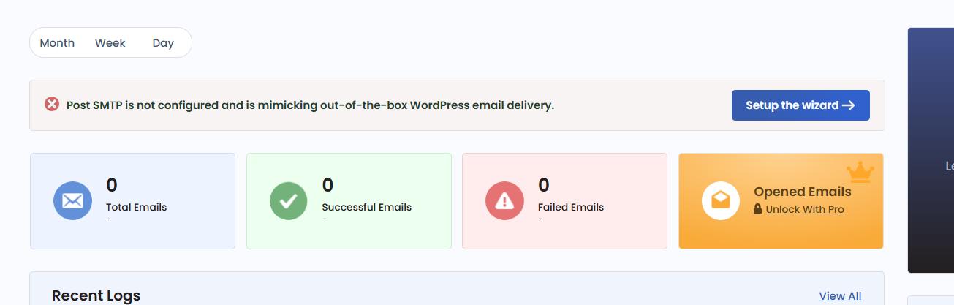Click the red Failed Emails warning icon

504,200
